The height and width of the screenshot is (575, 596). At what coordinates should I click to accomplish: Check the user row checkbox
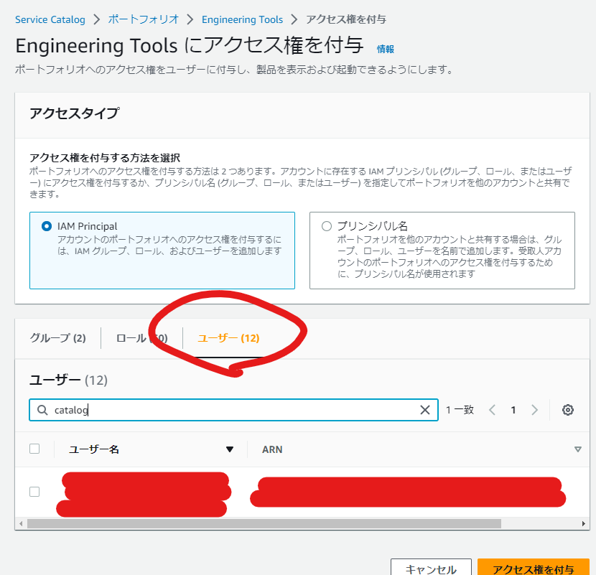pos(34,492)
